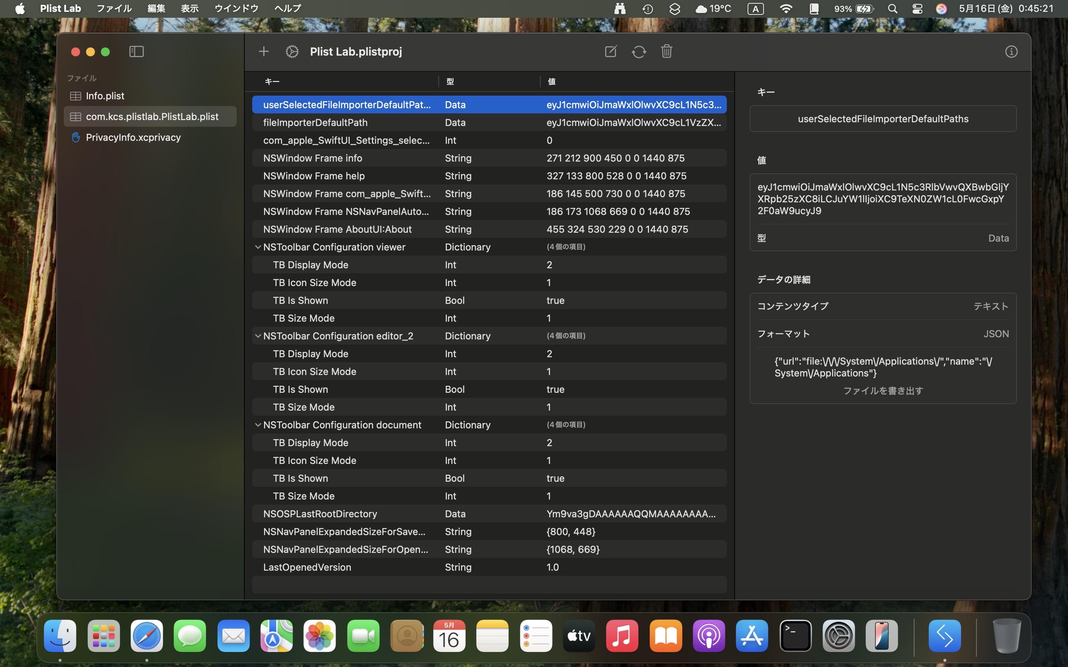Open Terminal from the Dock
The height and width of the screenshot is (667, 1068).
pos(795,636)
